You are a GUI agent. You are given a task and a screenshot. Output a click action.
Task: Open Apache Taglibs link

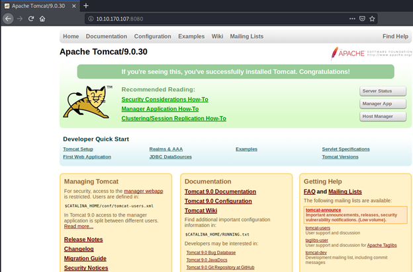point(382,245)
